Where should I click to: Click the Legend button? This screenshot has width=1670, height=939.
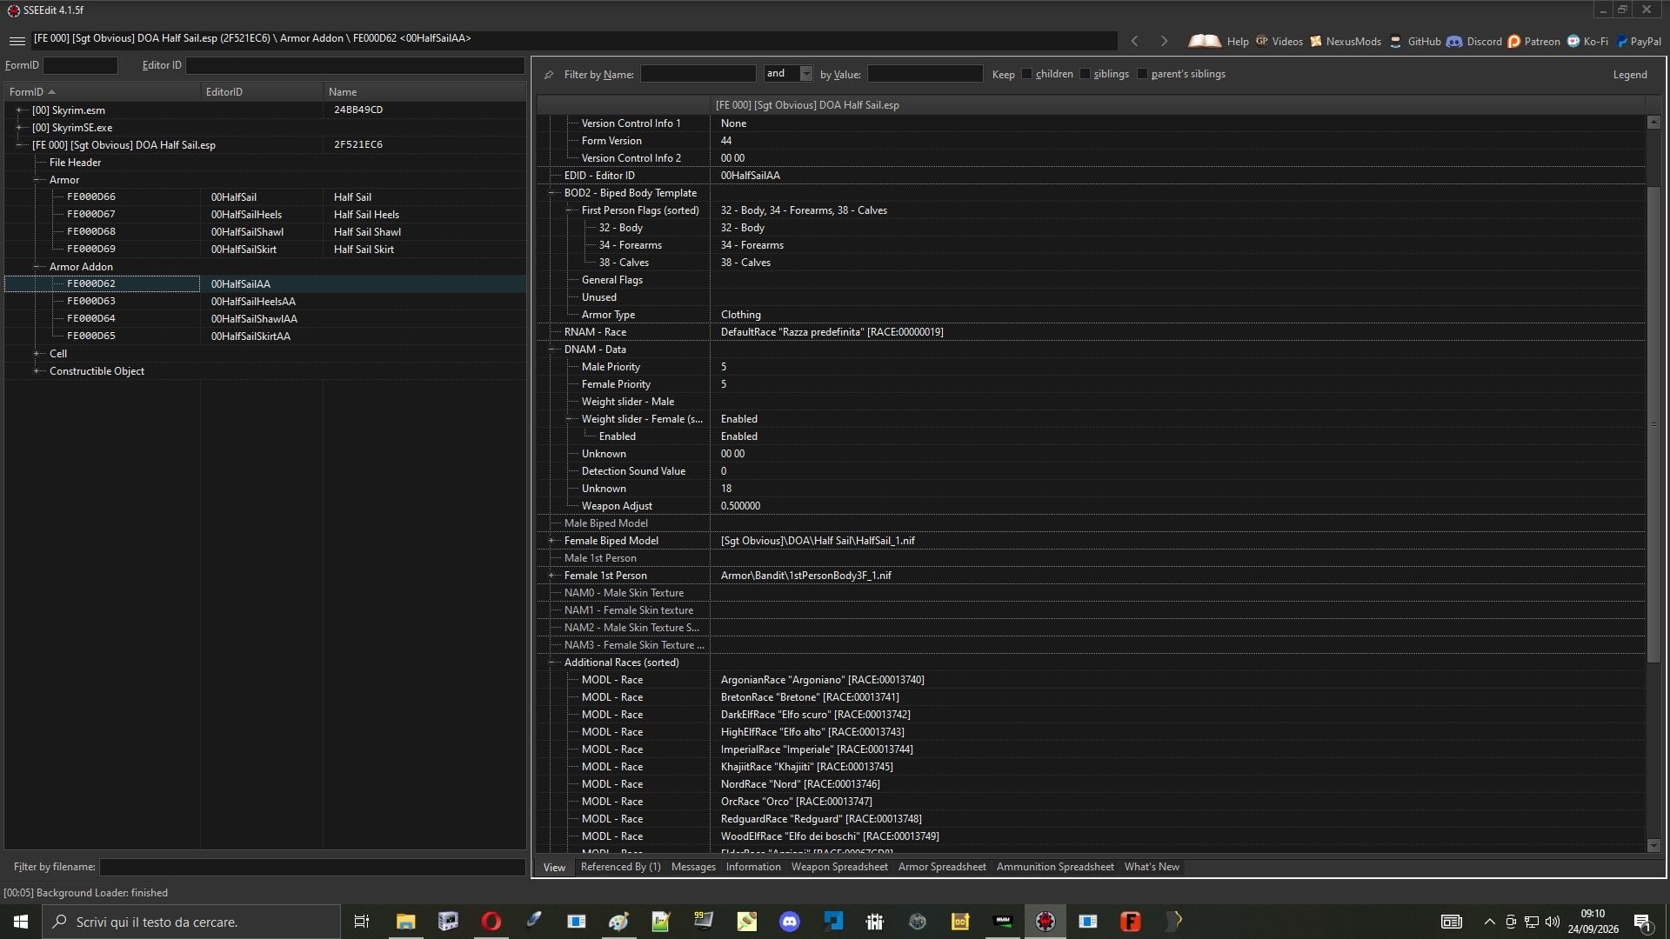click(x=1630, y=75)
